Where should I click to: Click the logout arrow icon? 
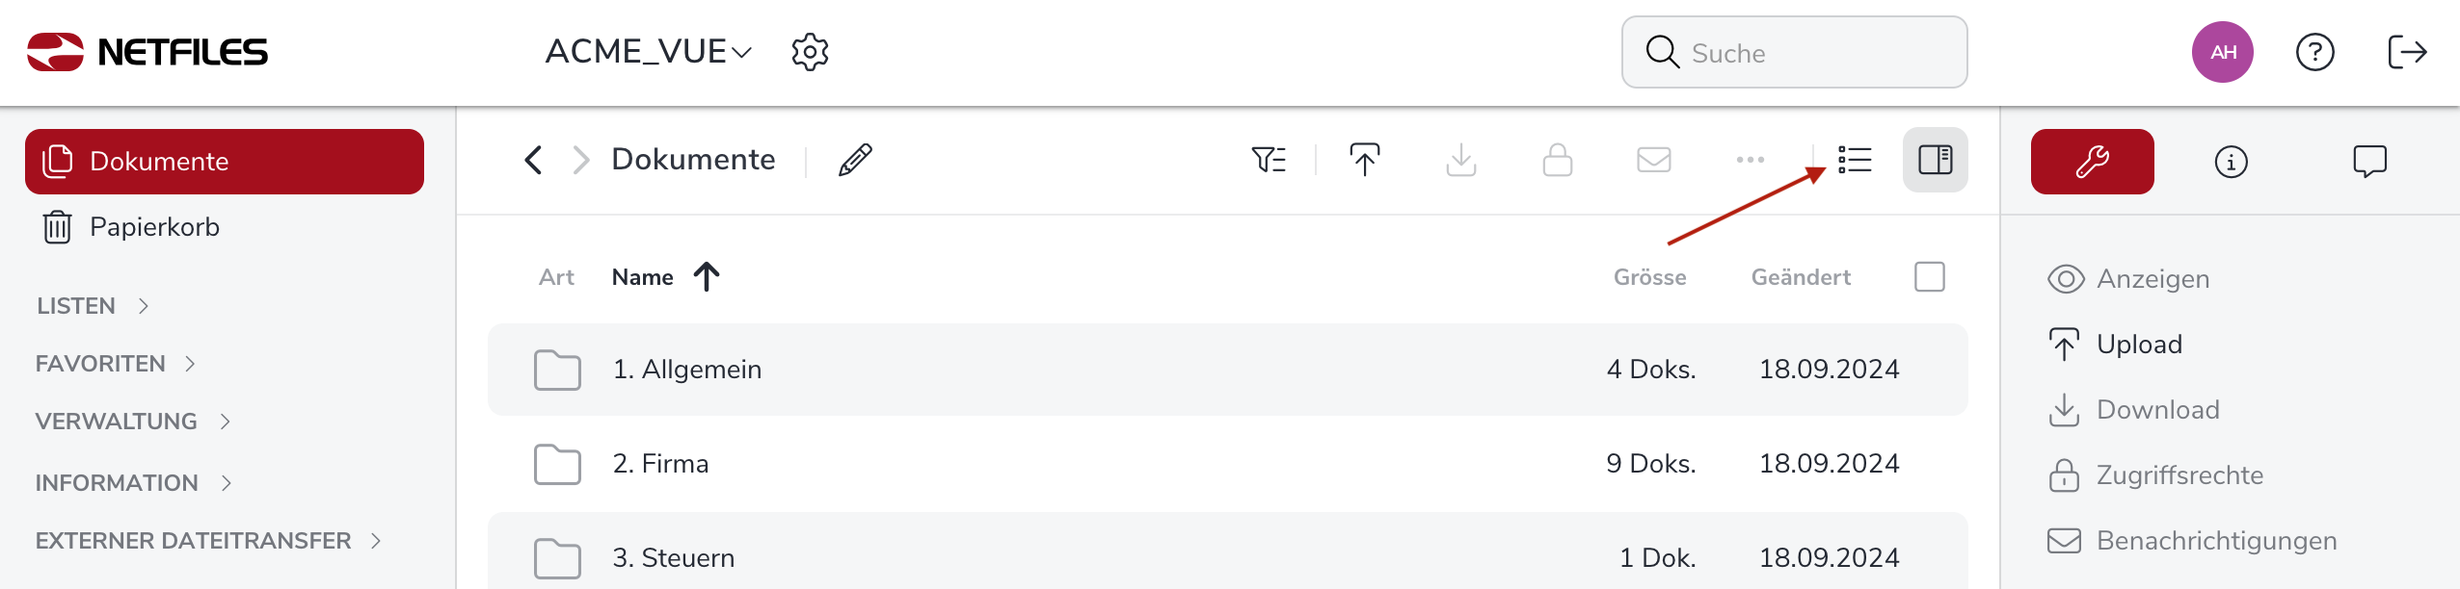pos(2407,52)
